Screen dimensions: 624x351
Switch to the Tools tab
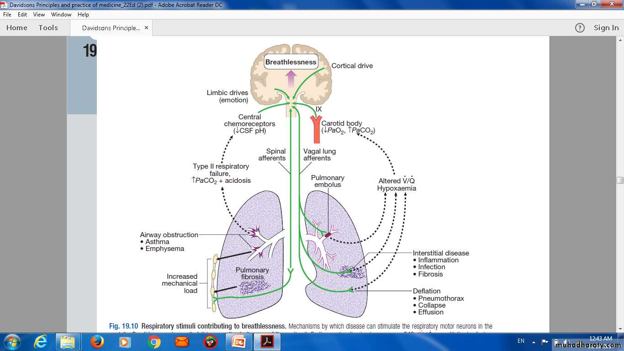[x=48, y=28]
